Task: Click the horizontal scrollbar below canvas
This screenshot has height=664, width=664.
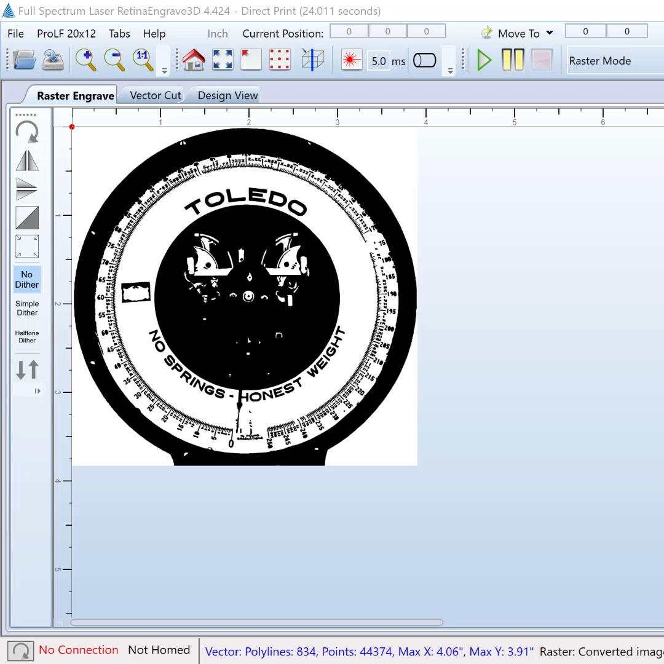Action: (x=256, y=622)
